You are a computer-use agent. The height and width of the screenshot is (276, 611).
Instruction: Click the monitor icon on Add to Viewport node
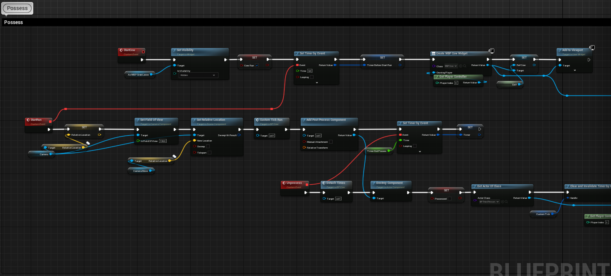(x=592, y=48)
